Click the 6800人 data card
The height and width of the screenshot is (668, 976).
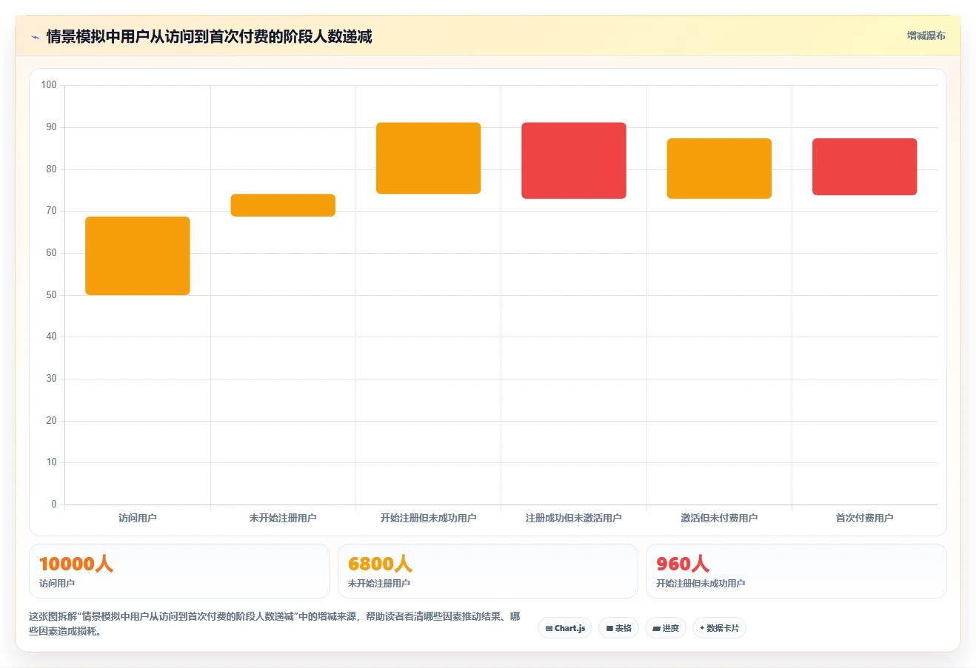487,571
